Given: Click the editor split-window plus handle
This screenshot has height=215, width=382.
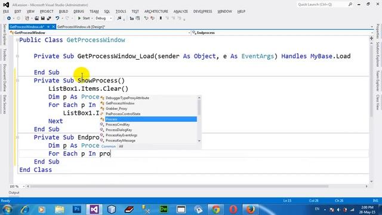Looking at the screenshot, I should [371, 38].
